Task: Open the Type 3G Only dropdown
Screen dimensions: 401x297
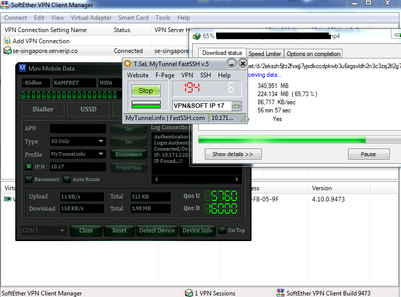Action: 101,141
